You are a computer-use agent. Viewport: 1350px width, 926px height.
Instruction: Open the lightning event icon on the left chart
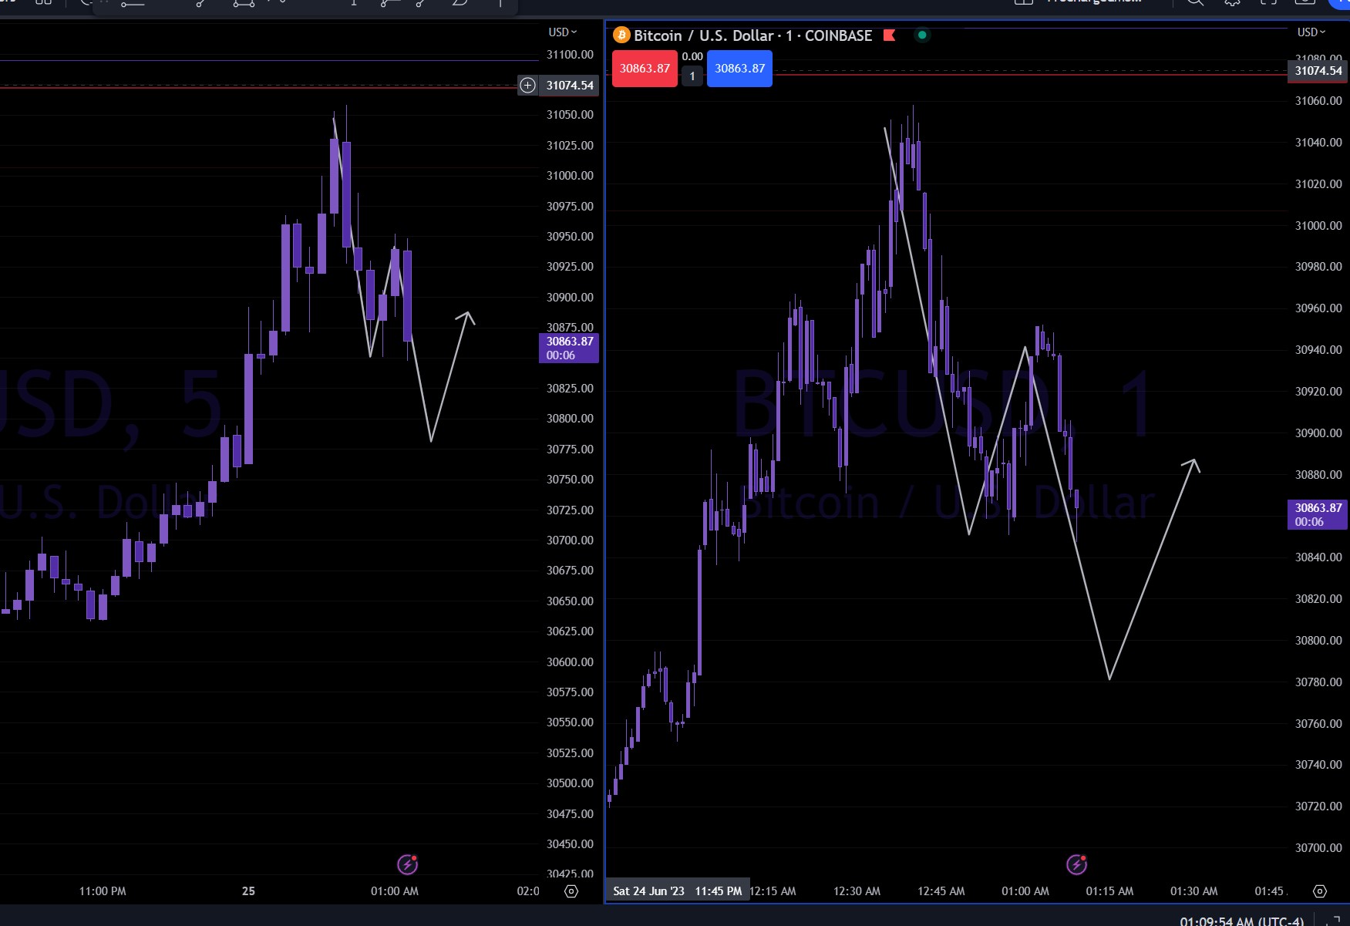(x=407, y=864)
